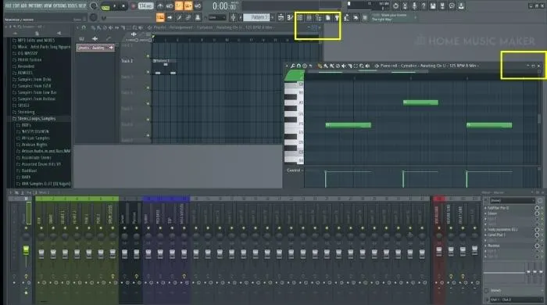Toggle the orange typing-keyboard button on second row
547x305 pixels.
[x=160, y=17]
